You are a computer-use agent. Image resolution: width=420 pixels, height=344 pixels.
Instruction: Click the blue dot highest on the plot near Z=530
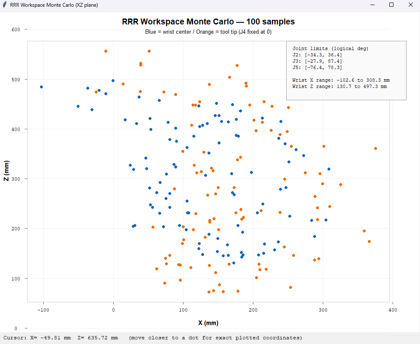[x=113, y=80]
